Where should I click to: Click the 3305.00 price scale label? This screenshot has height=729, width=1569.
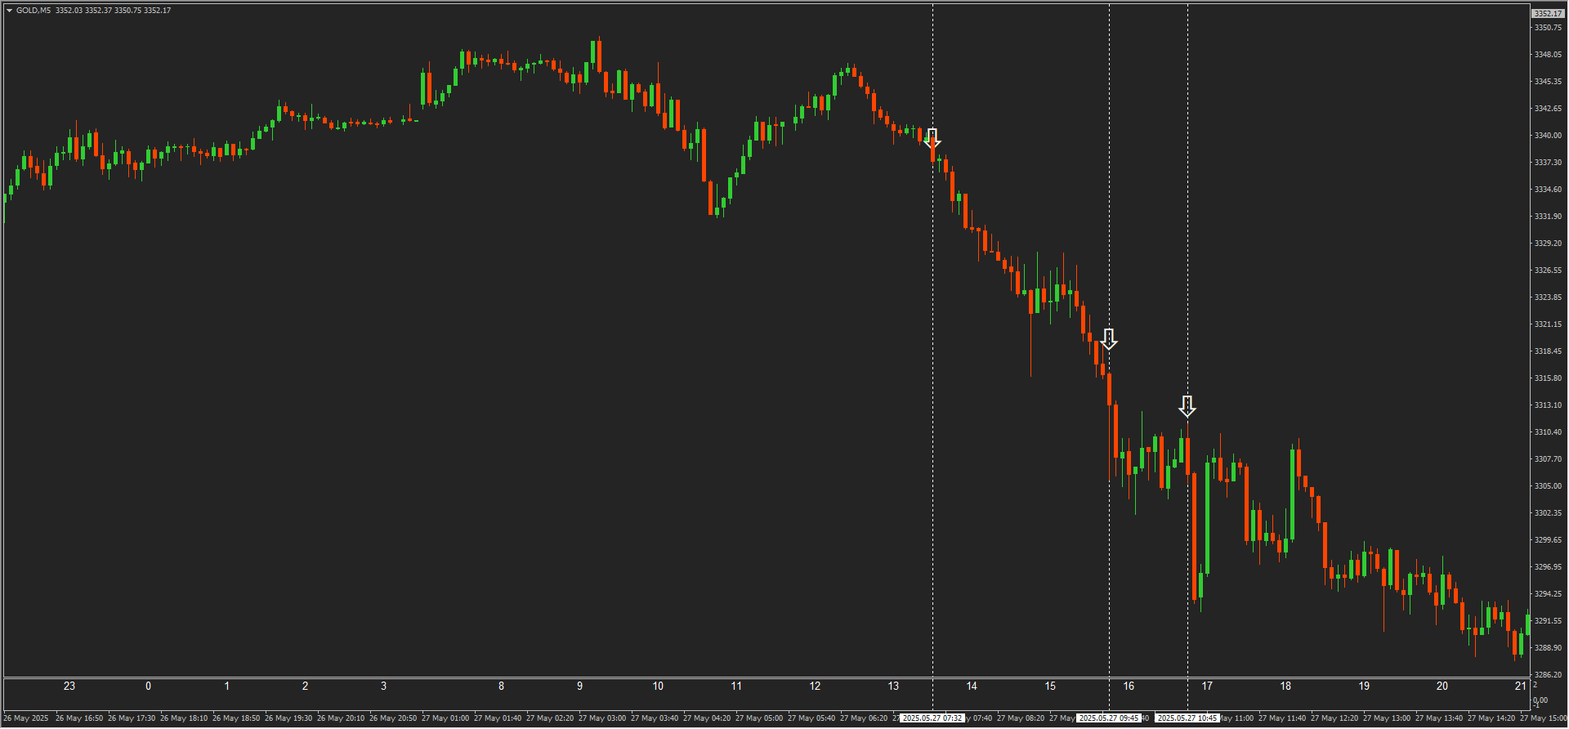click(x=1548, y=486)
